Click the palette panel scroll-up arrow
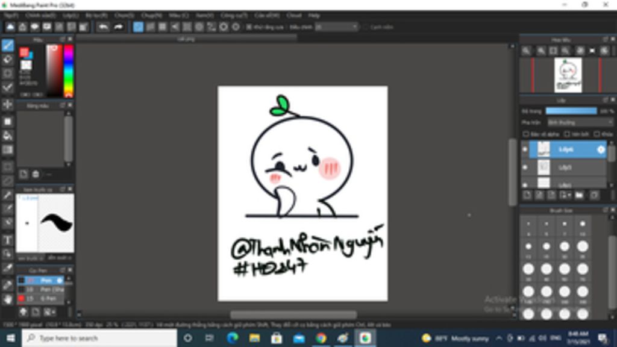The image size is (617, 347). tap(69, 113)
